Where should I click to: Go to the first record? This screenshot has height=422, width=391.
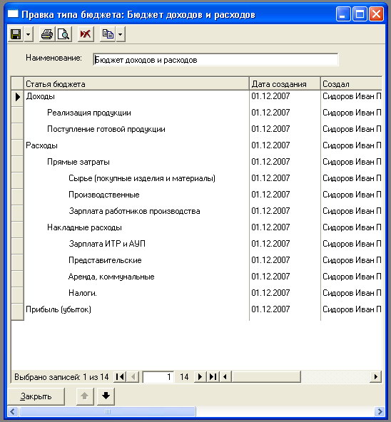[120, 377]
